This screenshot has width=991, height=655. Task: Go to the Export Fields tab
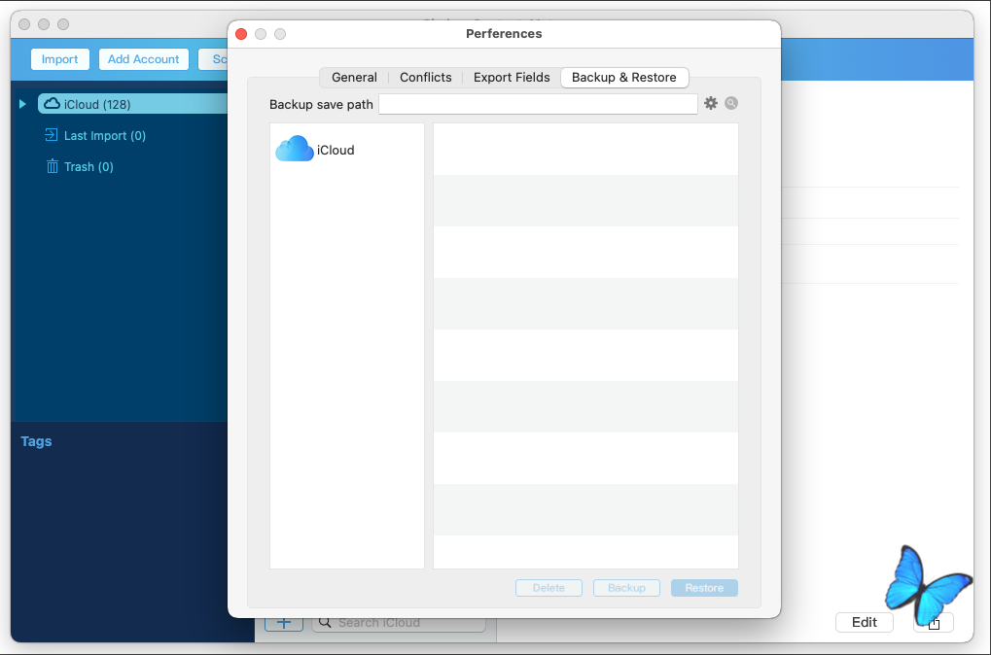coord(512,78)
